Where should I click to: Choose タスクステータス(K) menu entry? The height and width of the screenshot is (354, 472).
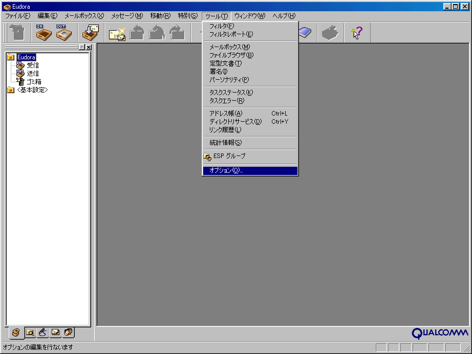[250, 92]
